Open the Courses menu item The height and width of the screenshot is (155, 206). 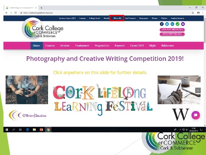[x=50, y=46]
